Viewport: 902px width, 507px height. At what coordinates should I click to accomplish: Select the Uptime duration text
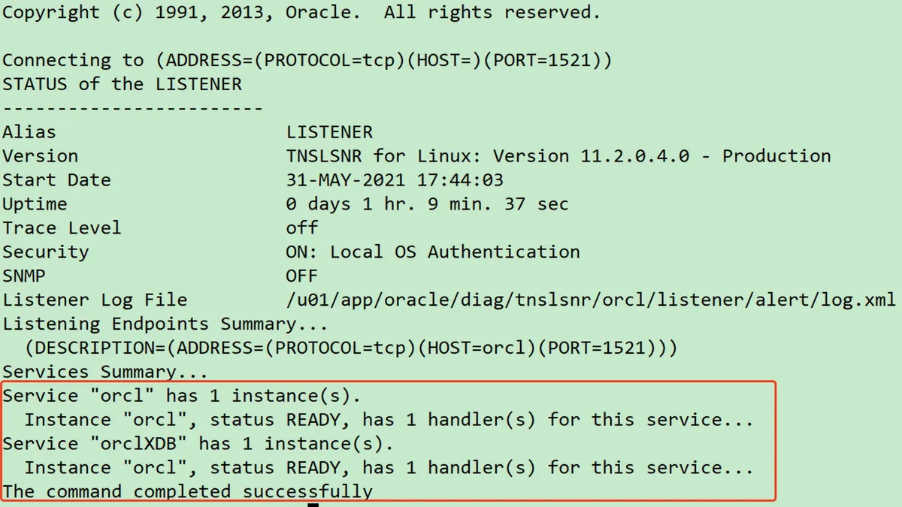point(427,204)
